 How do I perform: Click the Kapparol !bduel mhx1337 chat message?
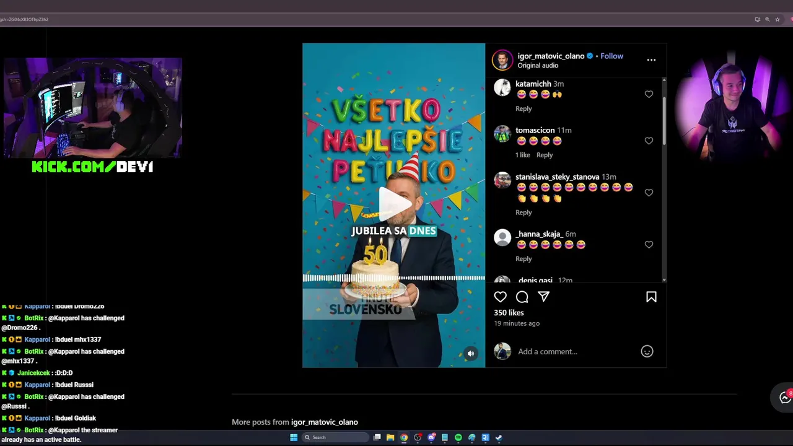click(51, 339)
